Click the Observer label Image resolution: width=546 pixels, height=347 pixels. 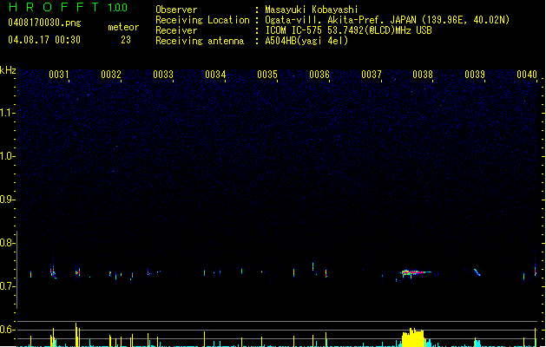176,10
